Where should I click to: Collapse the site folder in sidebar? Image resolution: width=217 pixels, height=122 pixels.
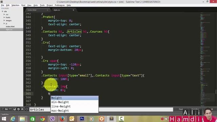click(2, 12)
